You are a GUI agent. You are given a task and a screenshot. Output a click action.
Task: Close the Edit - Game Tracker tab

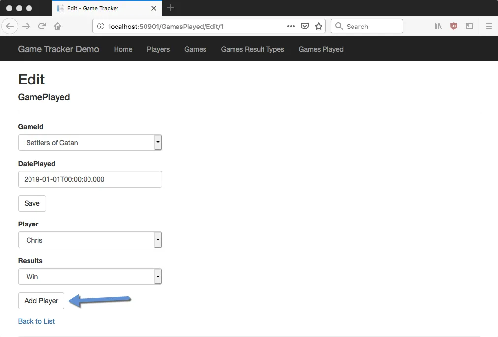[x=154, y=8]
